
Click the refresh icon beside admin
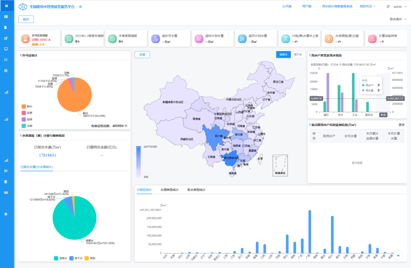(x=388, y=6)
